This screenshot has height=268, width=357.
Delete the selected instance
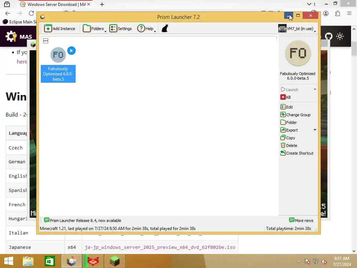[x=289, y=146]
